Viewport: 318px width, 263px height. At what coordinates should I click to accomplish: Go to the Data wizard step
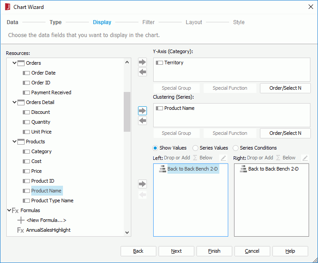click(x=13, y=22)
